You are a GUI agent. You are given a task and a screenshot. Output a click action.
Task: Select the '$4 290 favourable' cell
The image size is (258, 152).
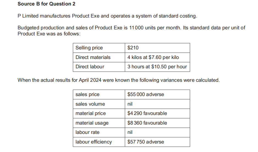(147, 113)
